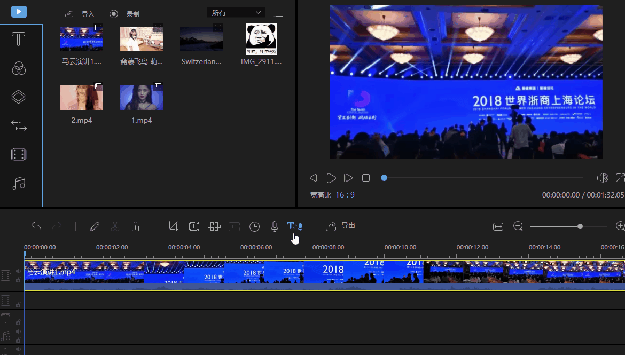Select the IMG_2911 panda image thumbnail
Viewport: 625px width, 355px height.
pos(261,38)
